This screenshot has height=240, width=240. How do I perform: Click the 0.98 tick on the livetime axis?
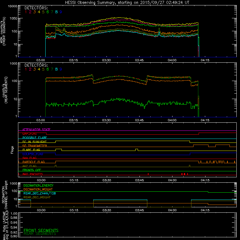14,218
